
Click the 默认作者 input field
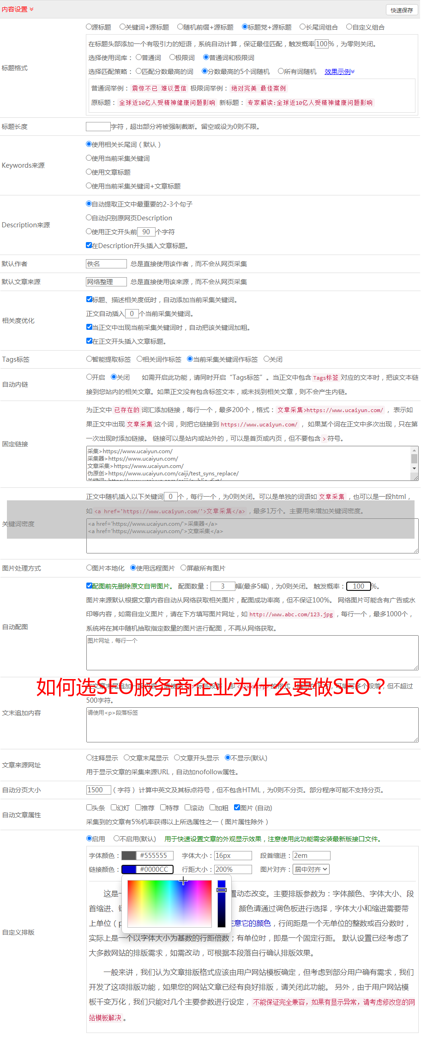(106, 264)
